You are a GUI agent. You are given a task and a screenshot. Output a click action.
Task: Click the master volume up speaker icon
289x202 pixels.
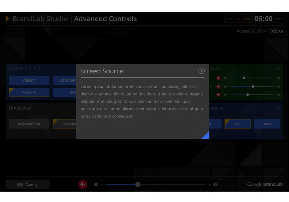tap(215, 184)
